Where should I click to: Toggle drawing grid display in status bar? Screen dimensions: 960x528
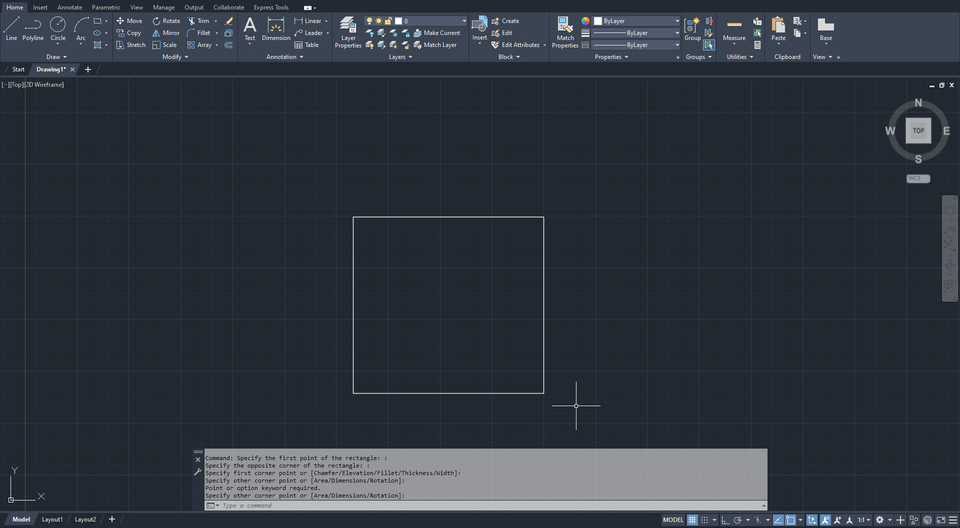[692, 520]
